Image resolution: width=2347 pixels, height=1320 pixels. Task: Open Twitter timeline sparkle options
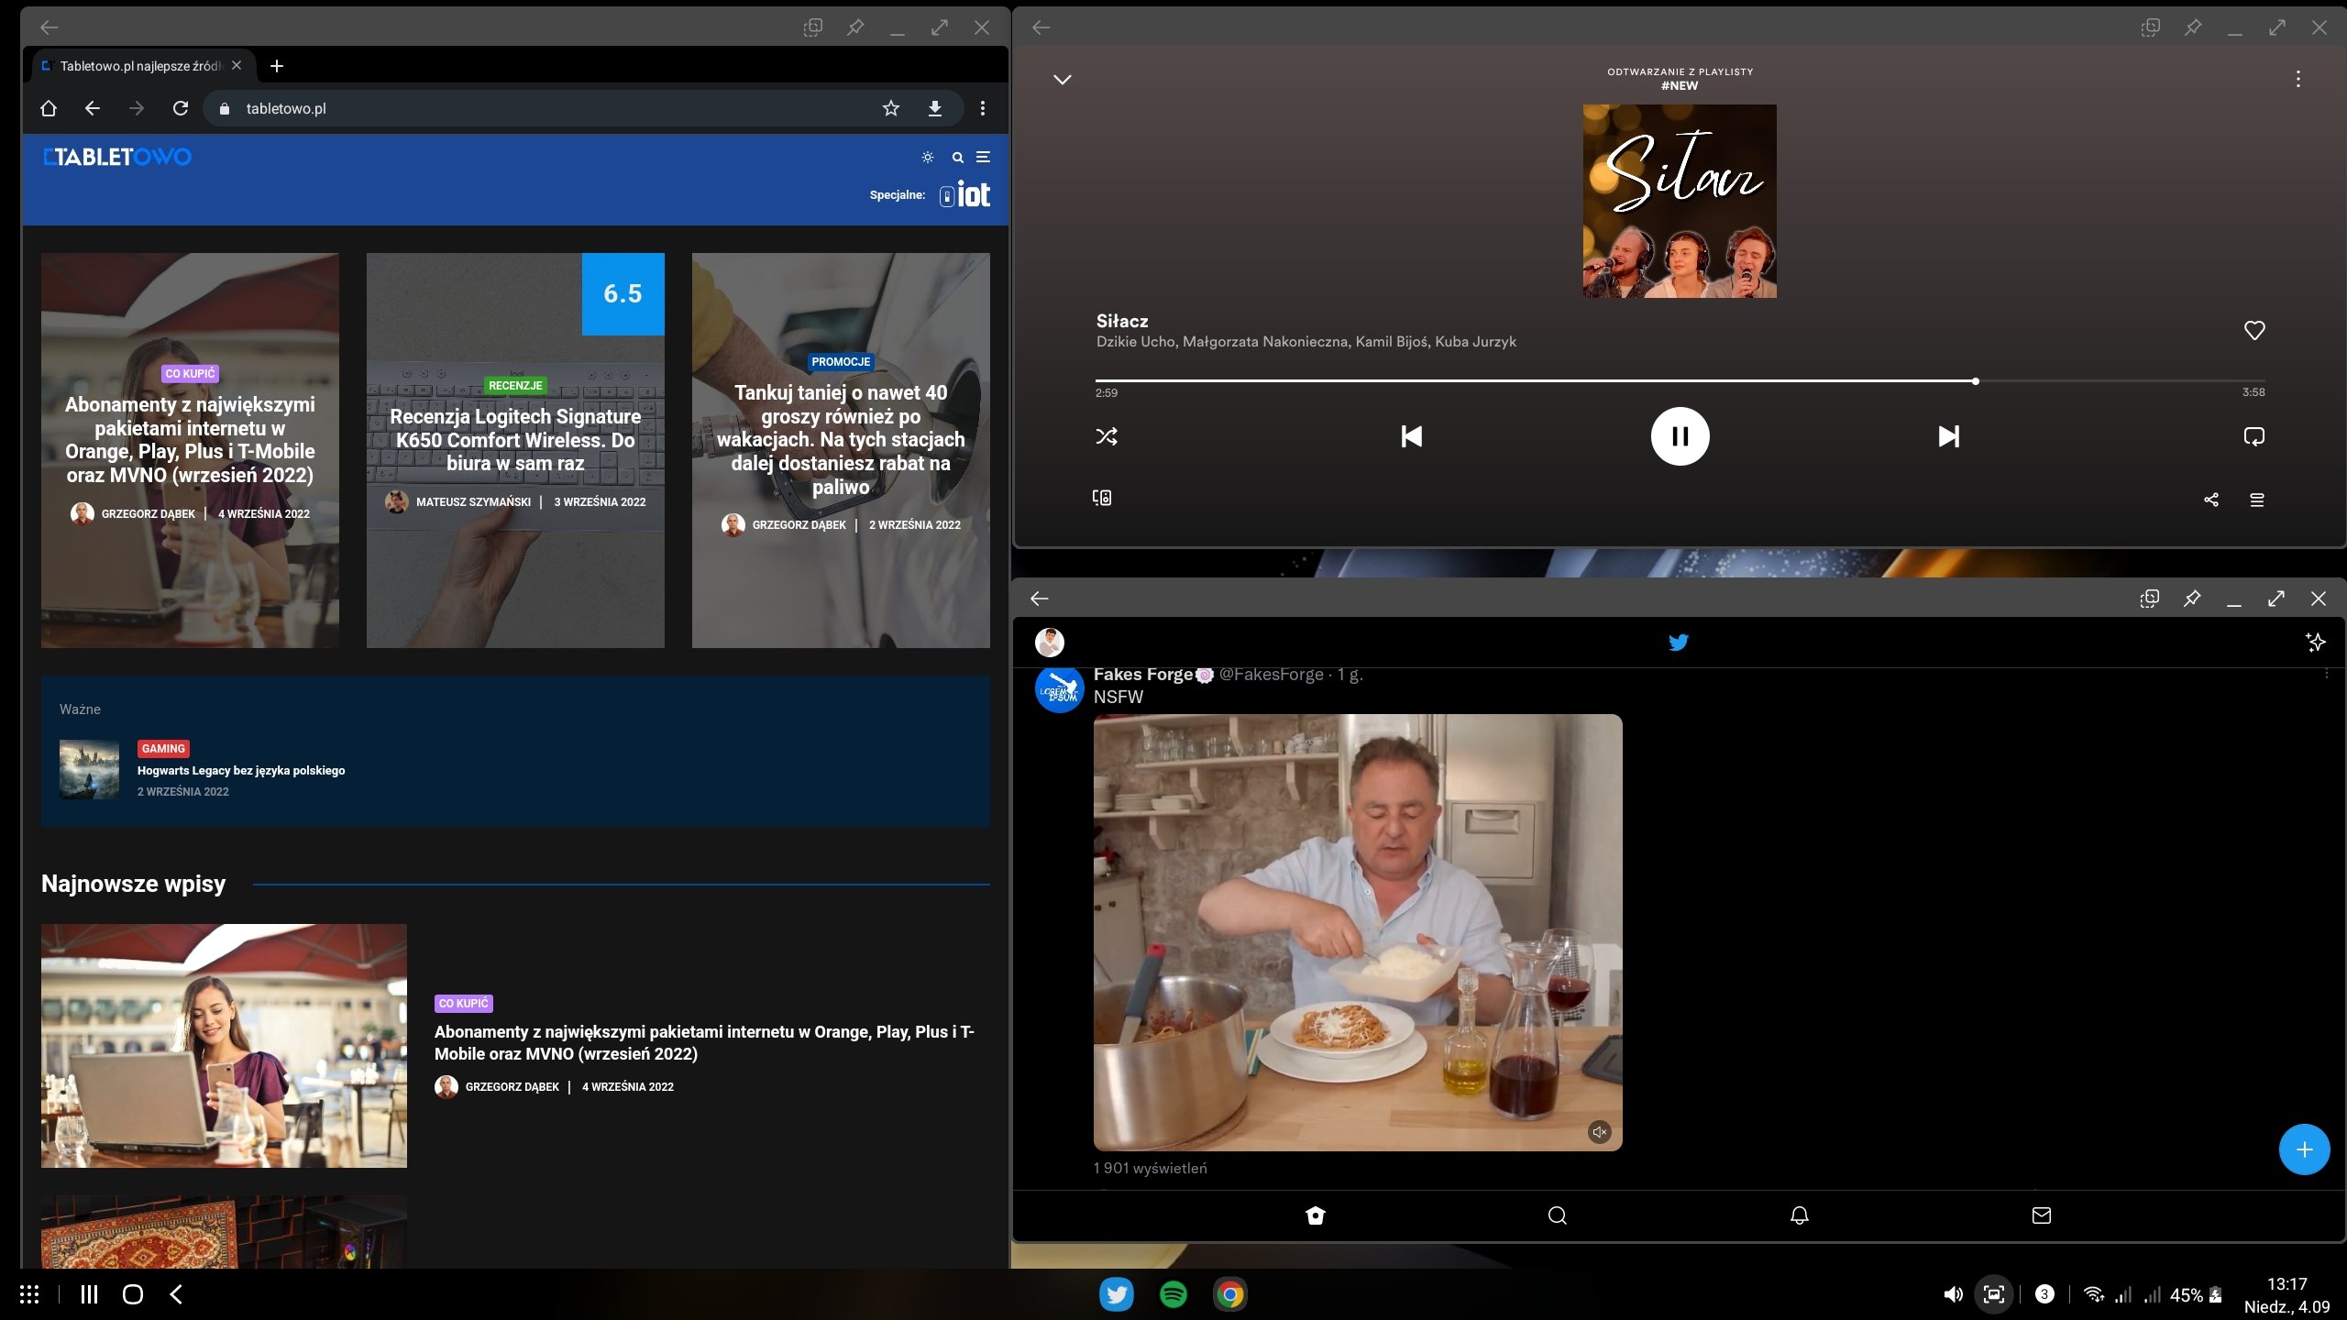coord(2316,642)
